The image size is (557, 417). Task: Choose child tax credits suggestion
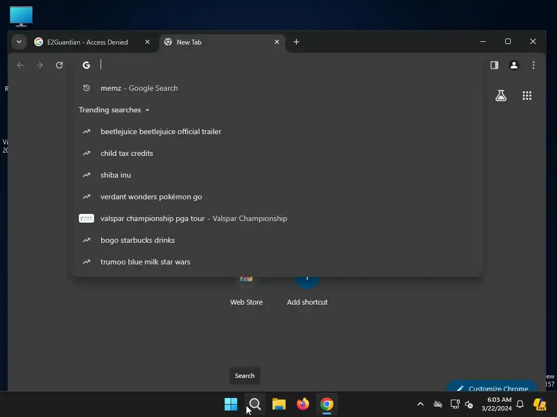277,153
